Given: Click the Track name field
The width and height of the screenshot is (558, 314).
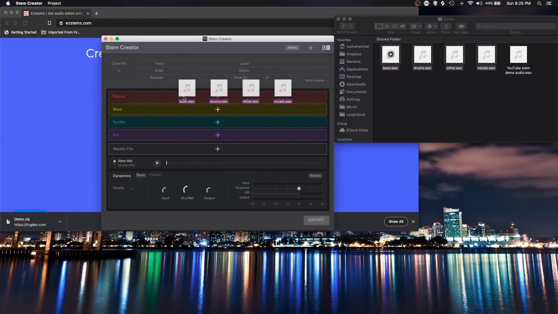Looking at the screenshot, I should point(159,64).
